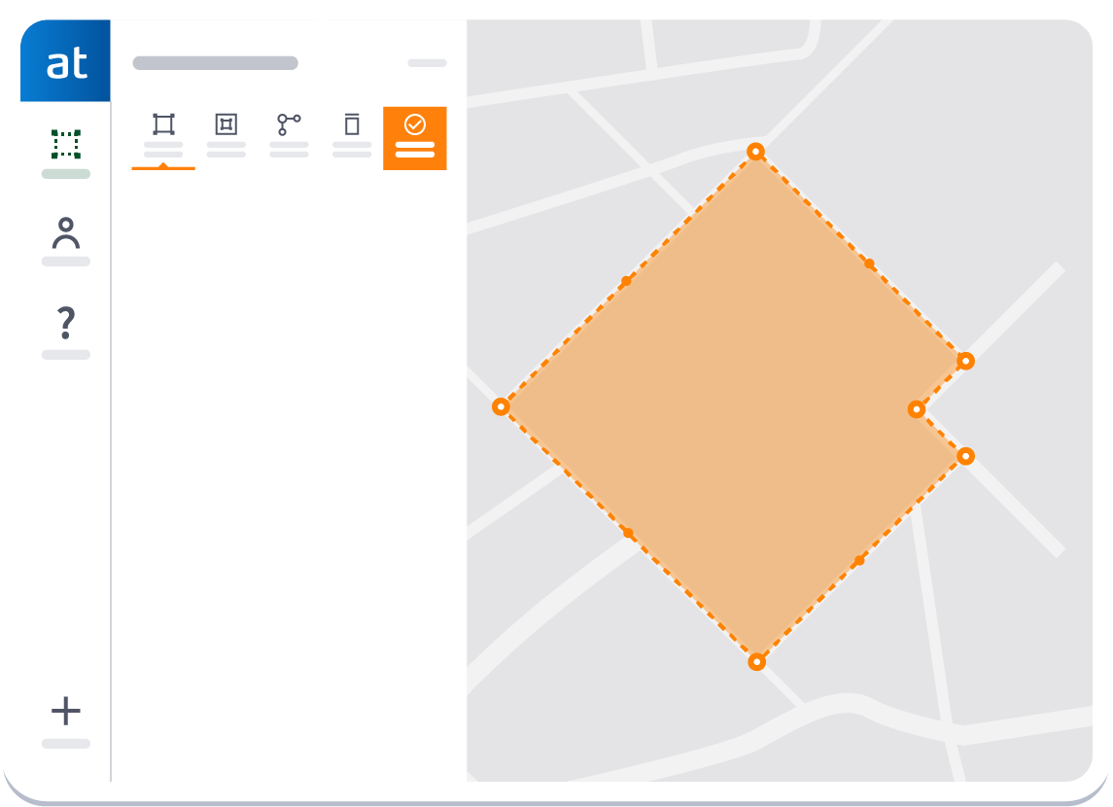Select the leftmost polygon vertex
The height and width of the screenshot is (807, 1113).
point(501,407)
